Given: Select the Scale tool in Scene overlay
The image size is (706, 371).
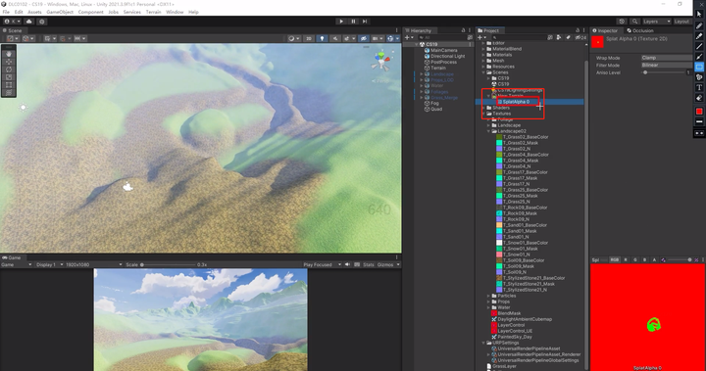Looking at the screenshot, I should pos(9,77).
